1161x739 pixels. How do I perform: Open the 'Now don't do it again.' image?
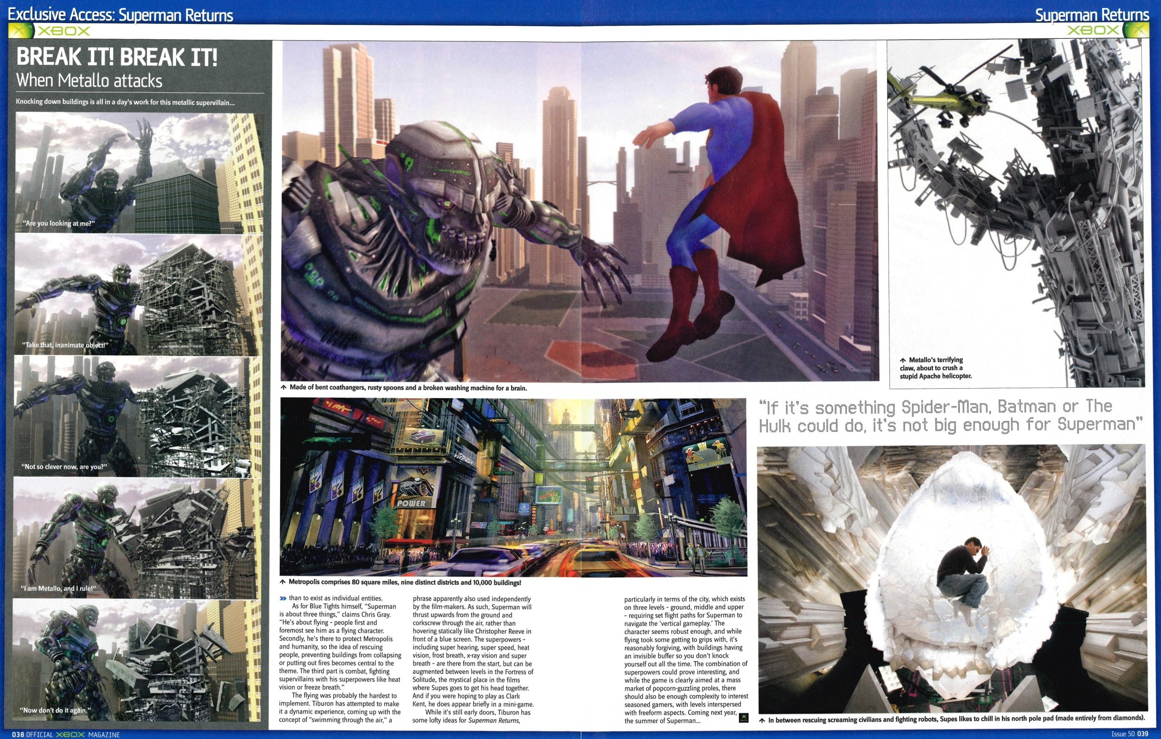(136, 660)
